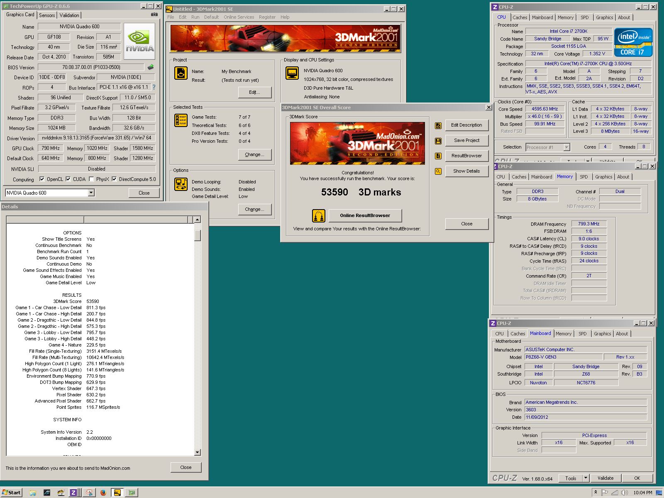Click the GPU-Z screenshot camera icon
The width and height of the screenshot is (664, 498).
tap(154, 15)
